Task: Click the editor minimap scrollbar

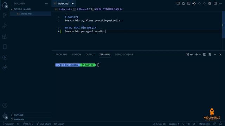Action: tap(224, 25)
